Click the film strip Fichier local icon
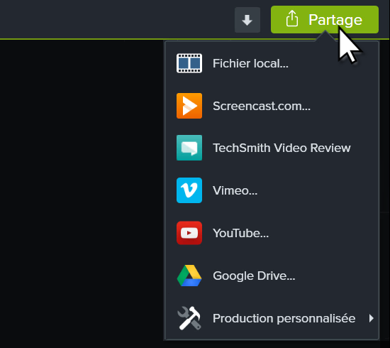 [x=189, y=63]
